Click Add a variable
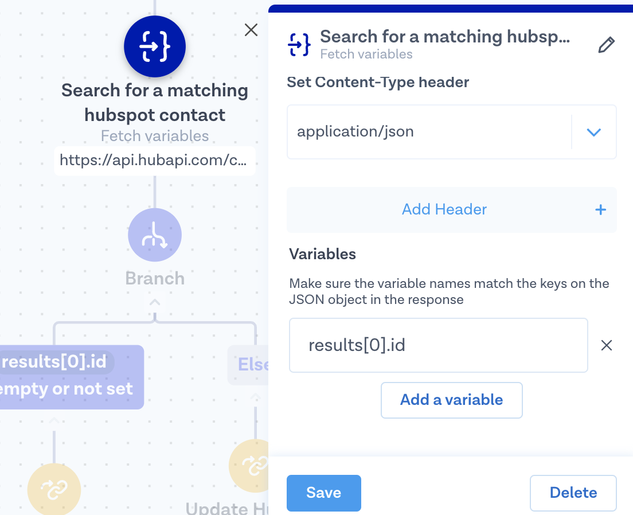The width and height of the screenshot is (633, 515). [x=451, y=400]
